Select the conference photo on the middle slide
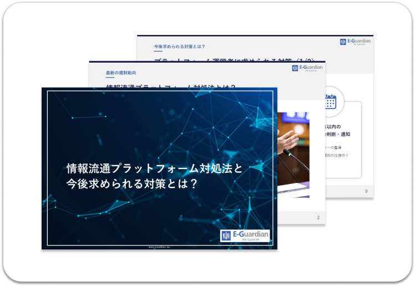Image resolution: width=415 pixels, height=286 pixels. [x=293, y=155]
